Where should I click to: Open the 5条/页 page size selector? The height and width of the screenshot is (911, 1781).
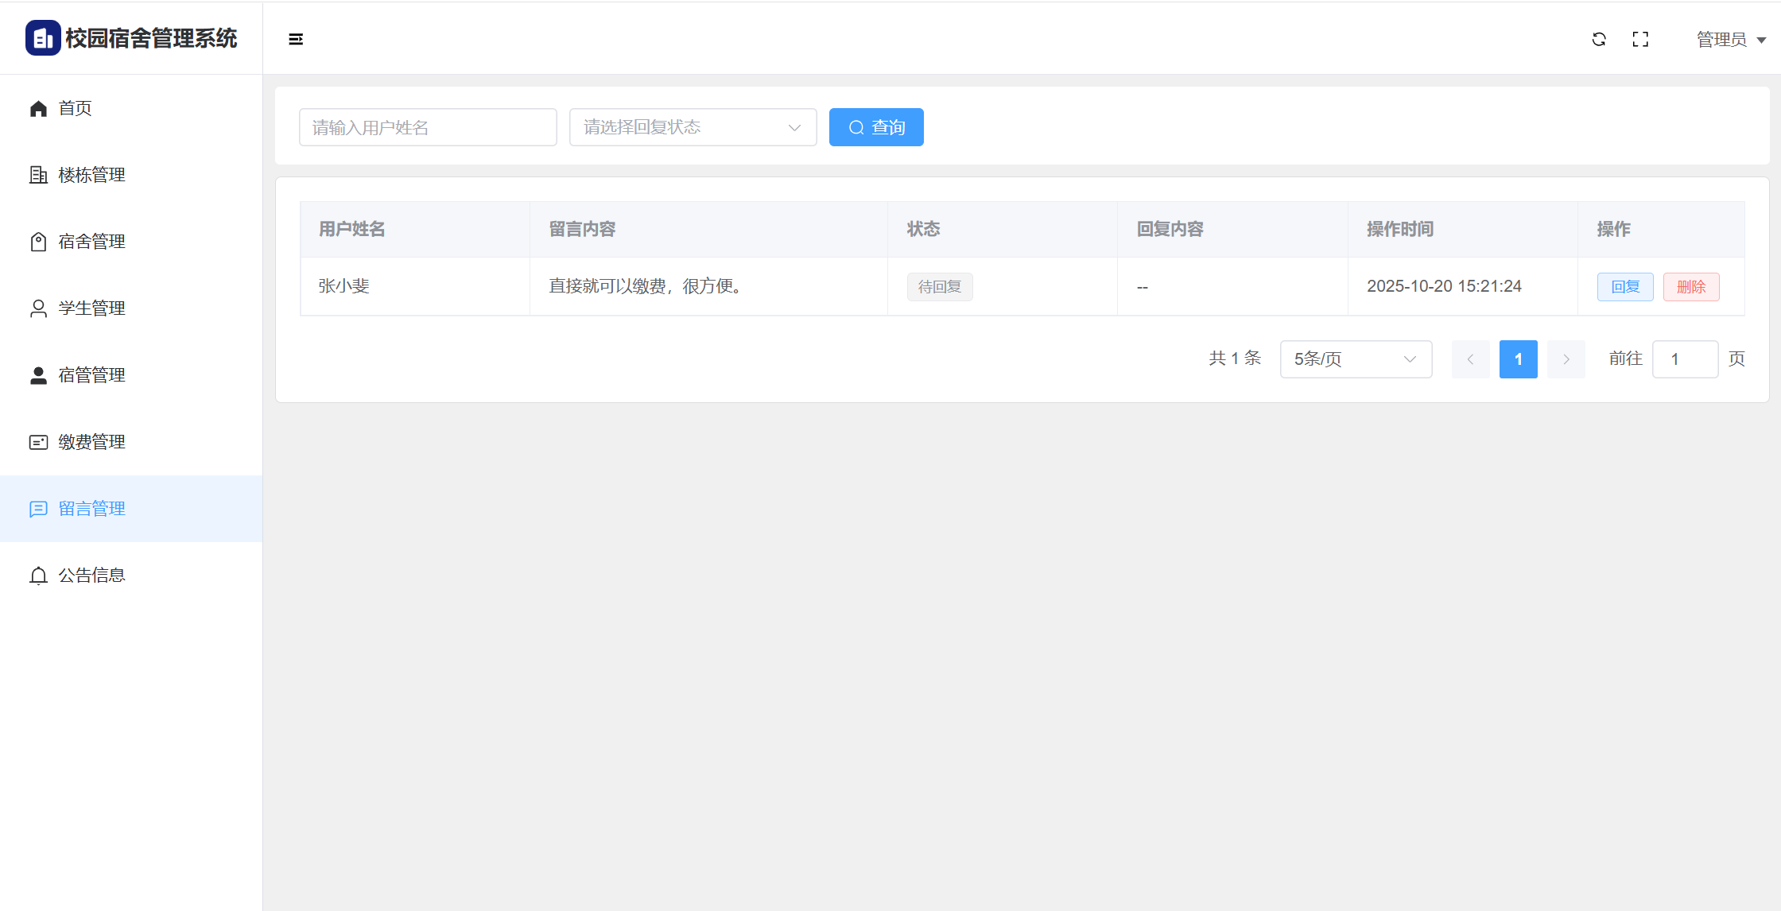[1356, 359]
